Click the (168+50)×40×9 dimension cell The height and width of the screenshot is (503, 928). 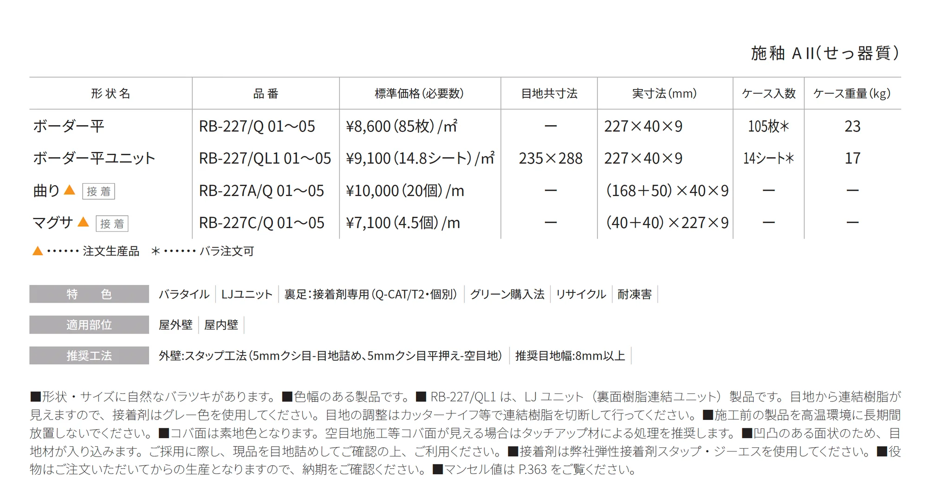(x=667, y=190)
